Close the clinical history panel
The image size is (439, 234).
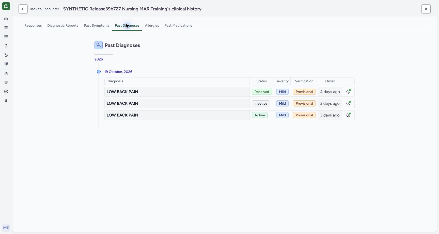click(426, 9)
